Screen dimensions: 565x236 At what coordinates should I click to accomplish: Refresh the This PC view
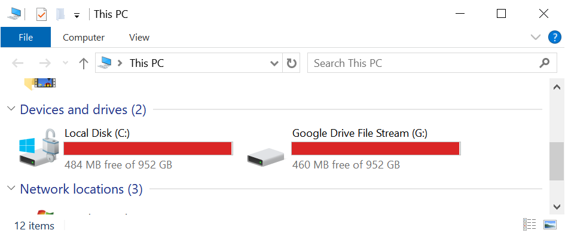pyautogui.click(x=291, y=63)
